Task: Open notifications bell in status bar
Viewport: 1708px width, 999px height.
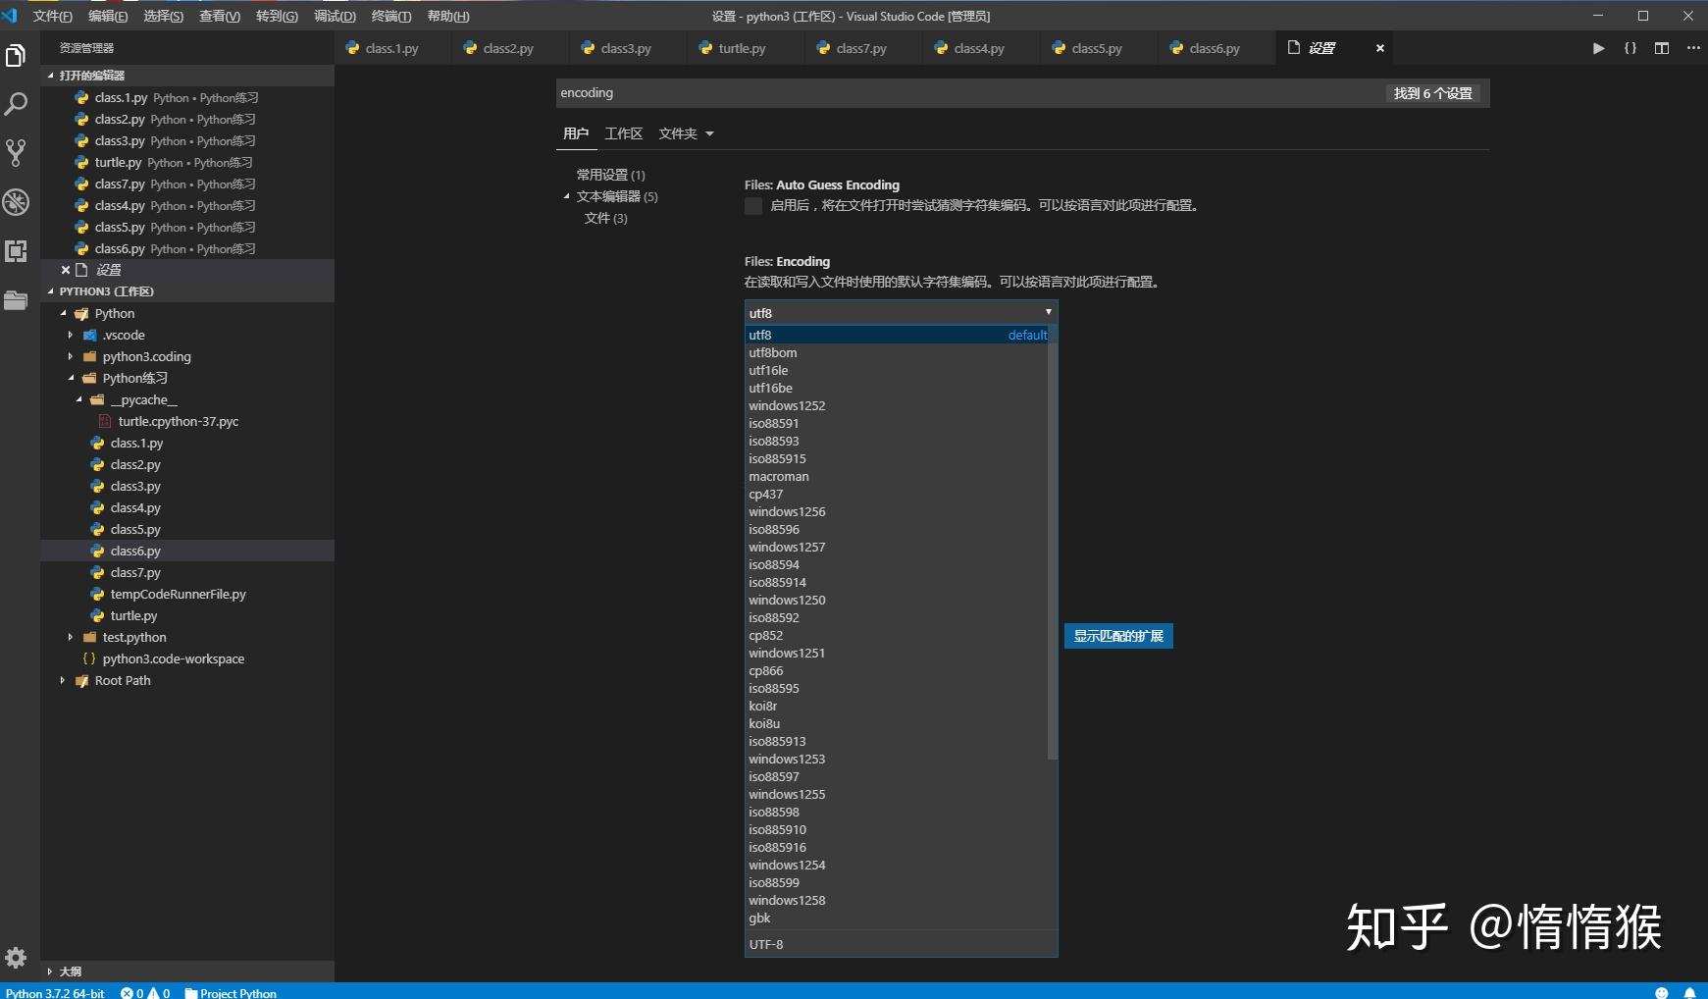Action: tap(1689, 992)
